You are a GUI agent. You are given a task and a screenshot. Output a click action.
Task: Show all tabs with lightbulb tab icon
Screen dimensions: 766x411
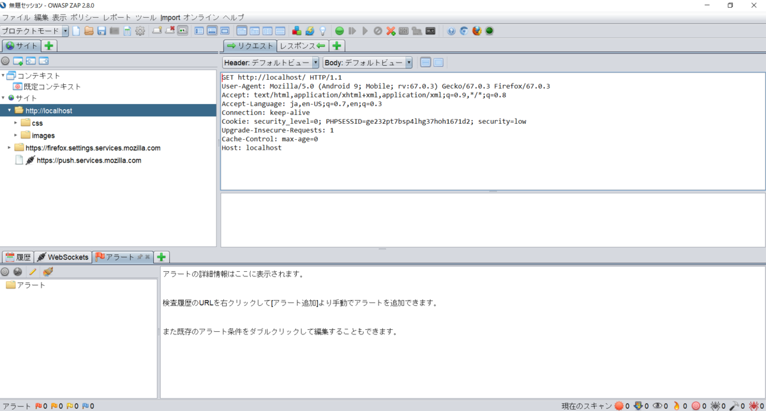coord(157,31)
